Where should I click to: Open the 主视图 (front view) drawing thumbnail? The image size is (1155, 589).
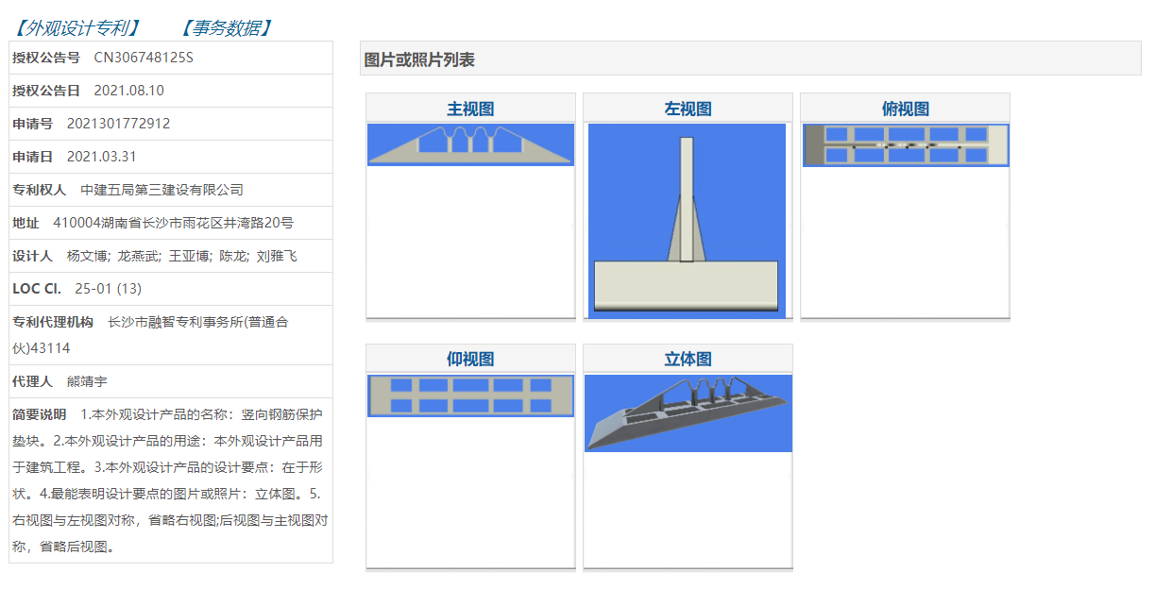pos(470,144)
